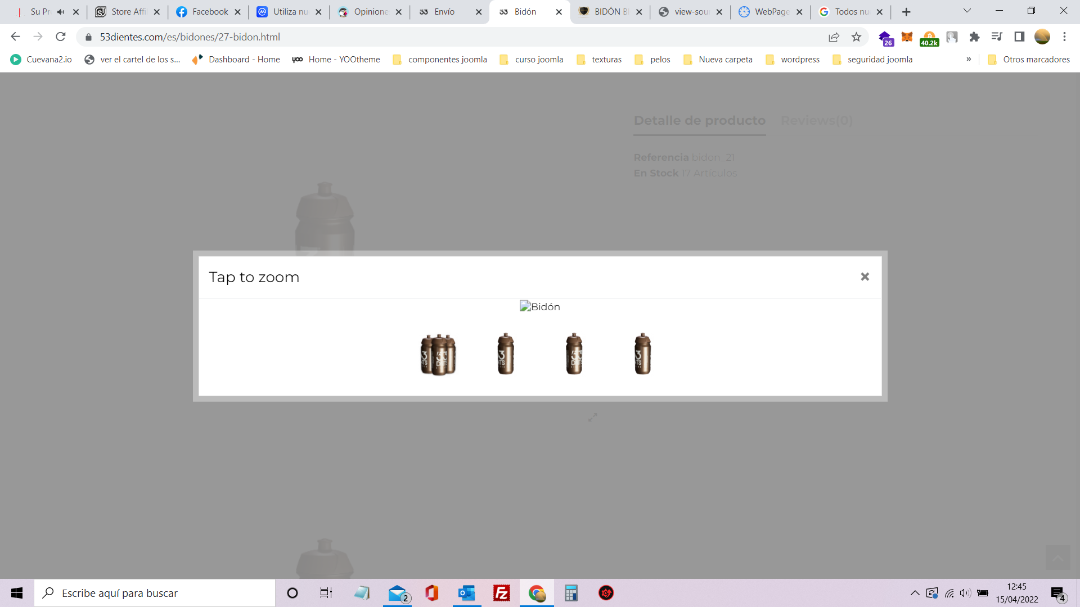
Task: Select the last bottle thumbnail
Action: coord(642,354)
